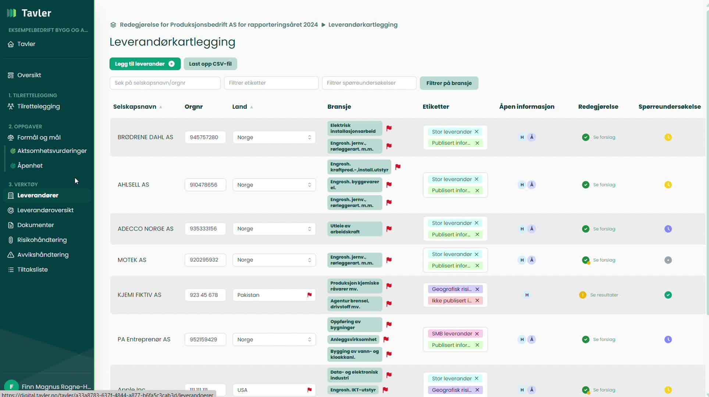Screen dimensions: 709x397
Task: Click yellow clock status icon for BRØDRENE DAHL AS
Action: tap(668, 137)
